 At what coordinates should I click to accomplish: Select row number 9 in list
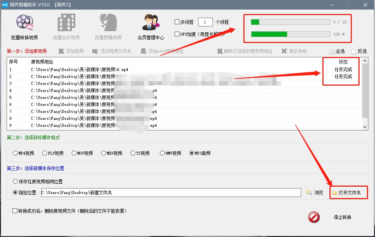click(11, 125)
